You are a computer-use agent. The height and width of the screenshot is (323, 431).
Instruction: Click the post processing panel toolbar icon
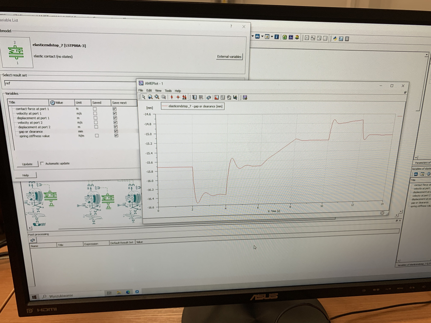coord(32,240)
